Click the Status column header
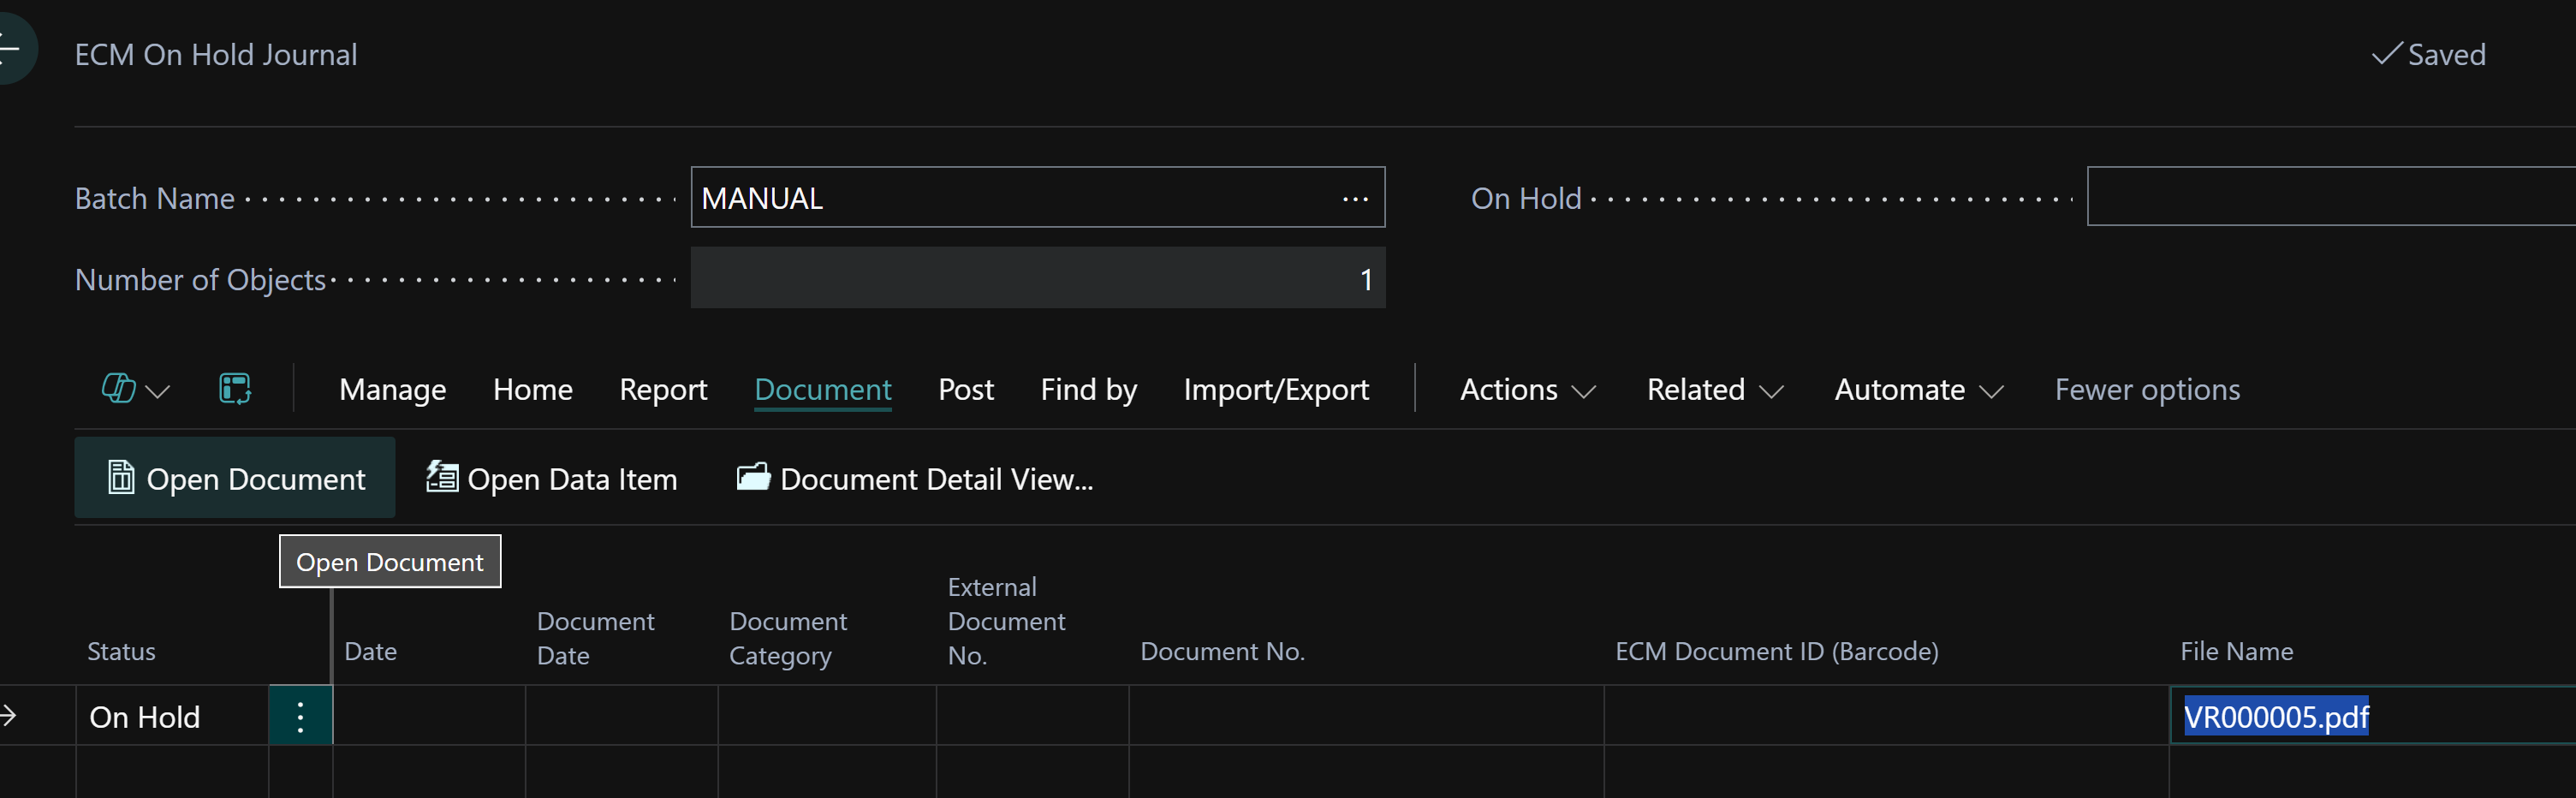 (x=121, y=652)
